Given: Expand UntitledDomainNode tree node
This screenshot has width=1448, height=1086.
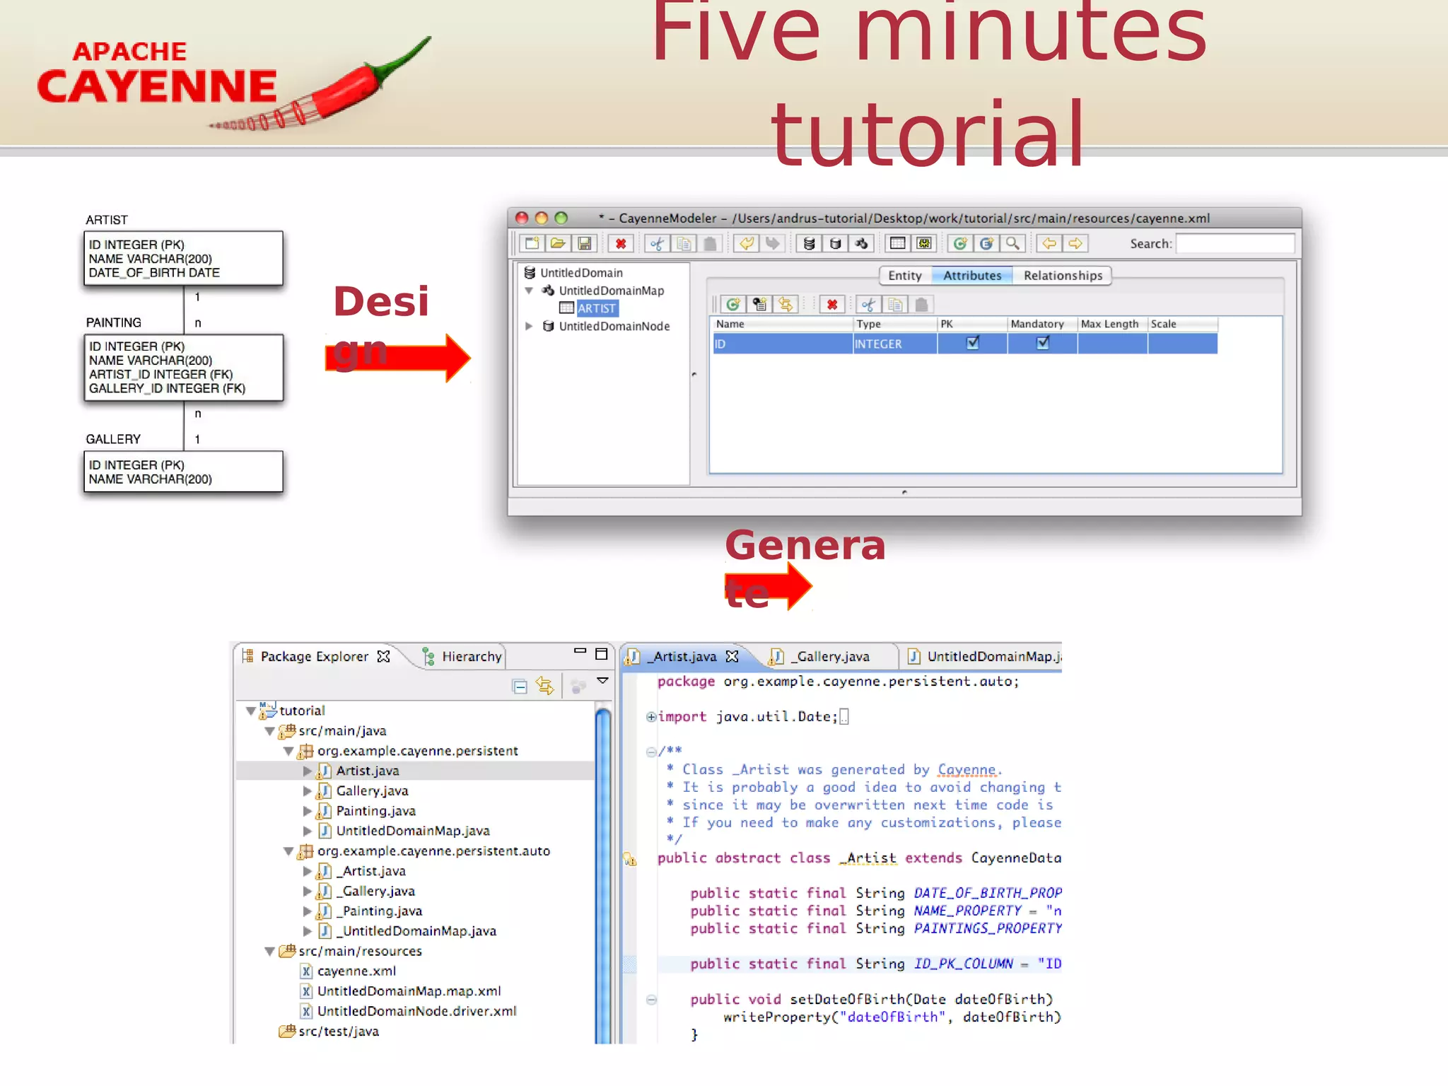Looking at the screenshot, I should click(529, 326).
